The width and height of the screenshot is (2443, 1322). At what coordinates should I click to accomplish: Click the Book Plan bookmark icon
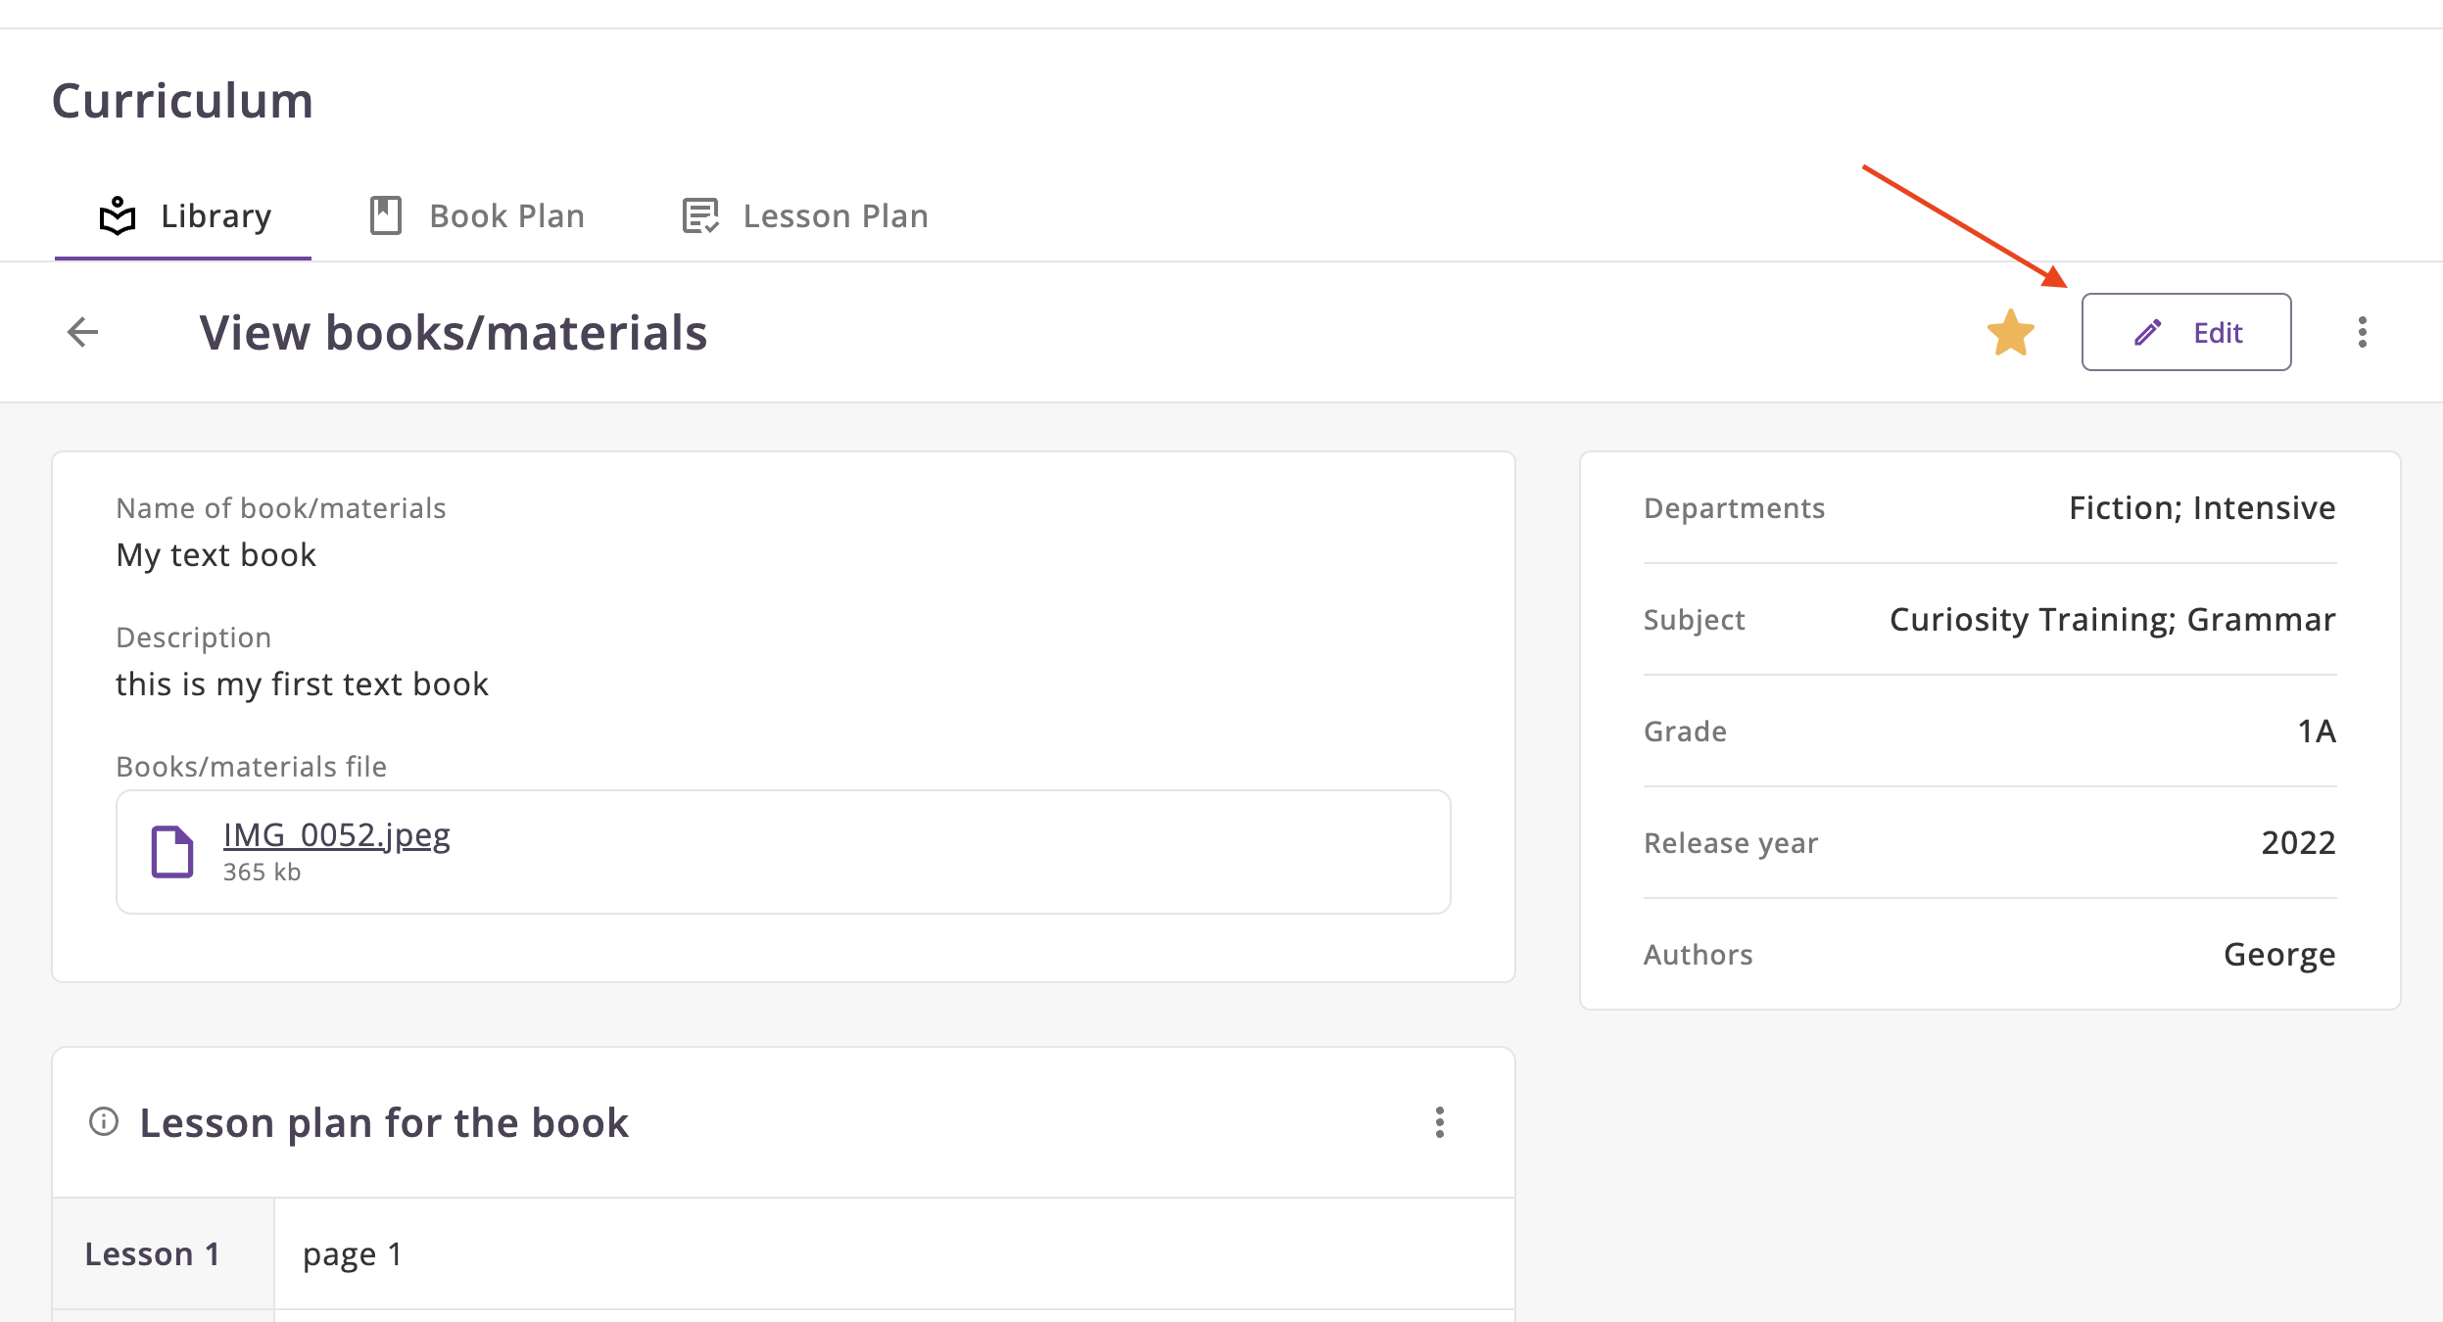(x=386, y=215)
